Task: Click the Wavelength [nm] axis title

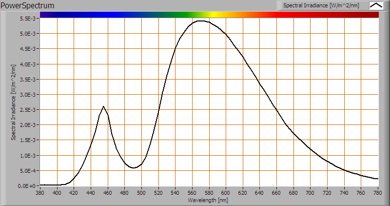Action: (x=209, y=200)
